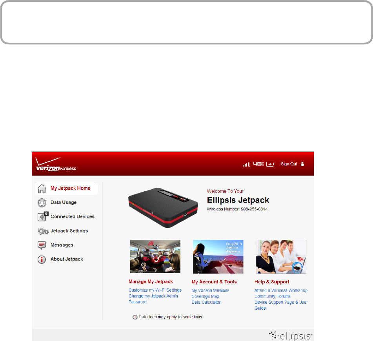Click the Jetpack Settings gears icon
The height and width of the screenshot is (341, 373).
(43, 231)
